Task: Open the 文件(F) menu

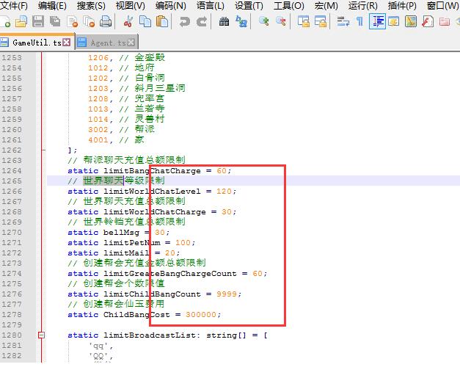Action: click(x=14, y=6)
